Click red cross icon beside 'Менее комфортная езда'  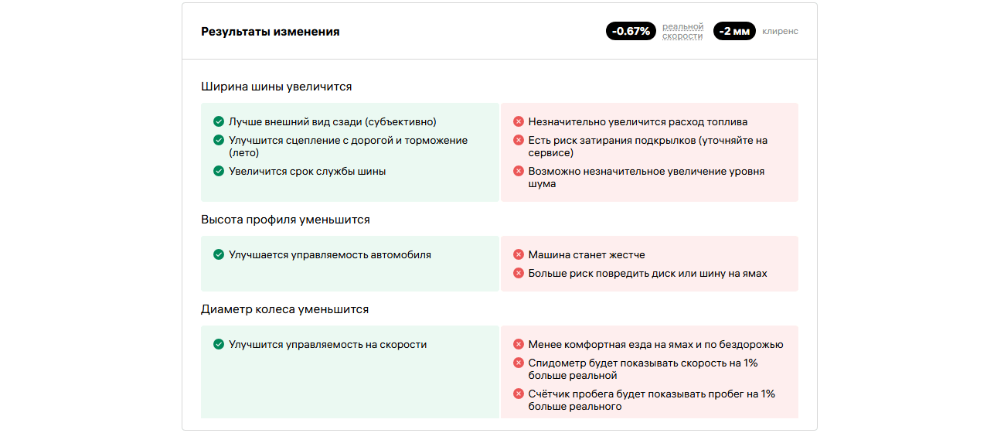pos(519,344)
